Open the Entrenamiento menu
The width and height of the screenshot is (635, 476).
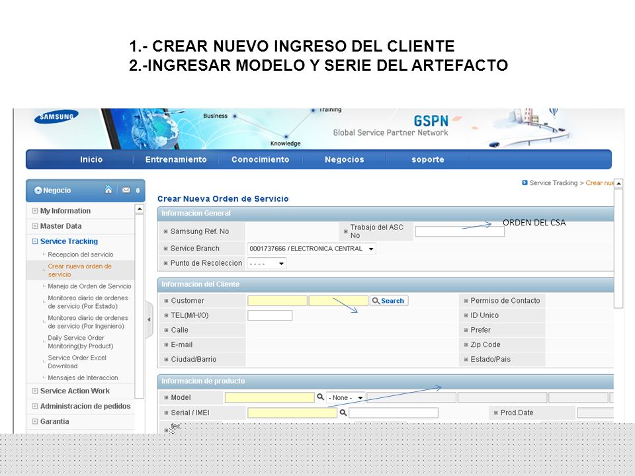point(176,159)
